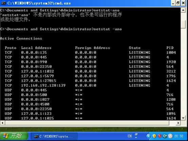Click local address 127.0.0.1:5679
Image resolution: width=188 pixels, height=141 pixels.
pos(37,76)
